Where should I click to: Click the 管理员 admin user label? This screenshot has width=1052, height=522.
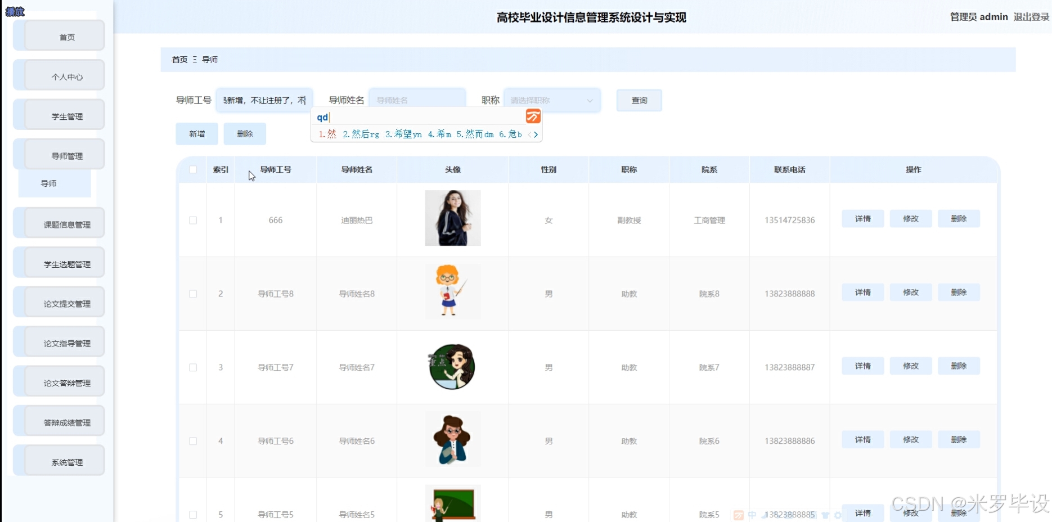pos(979,17)
